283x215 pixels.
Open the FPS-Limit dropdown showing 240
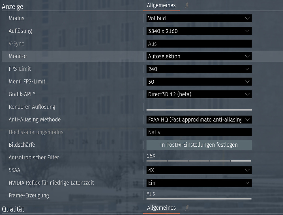pos(199,69)
